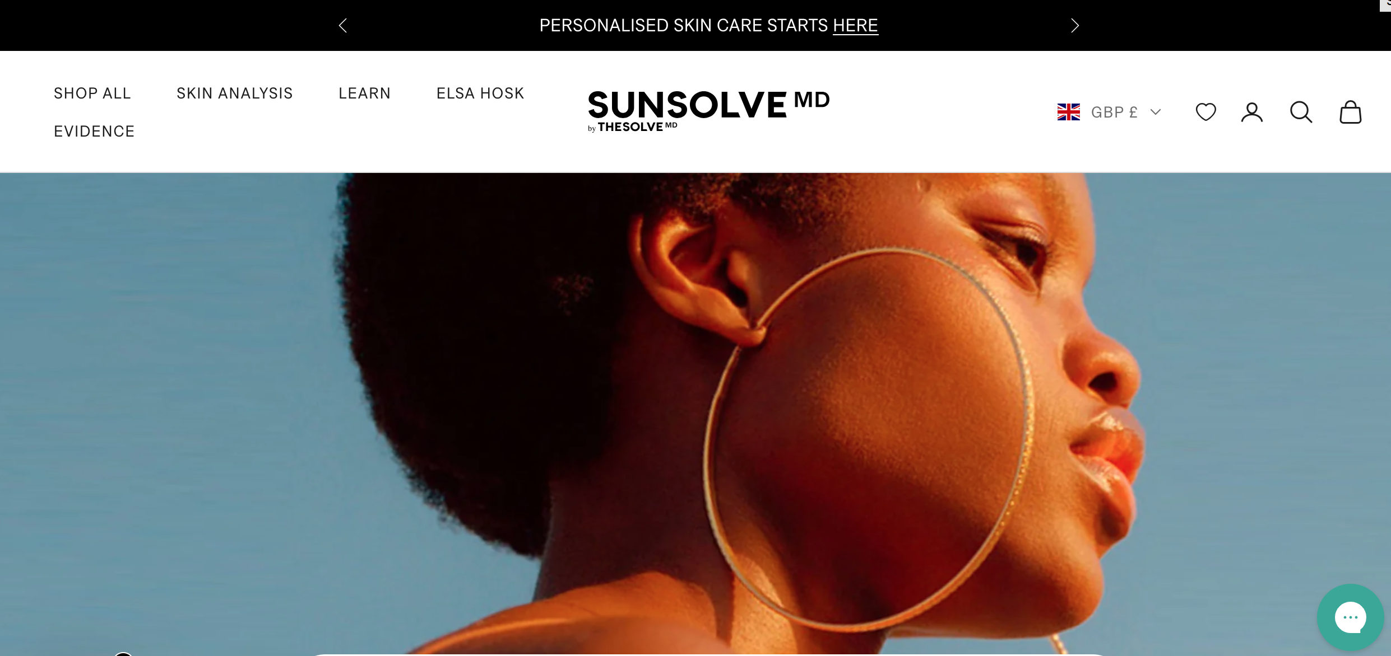Viewport: 1391px width, 656px height.
Task: Show next announcement with right arrow
Action: point(1074,25)
